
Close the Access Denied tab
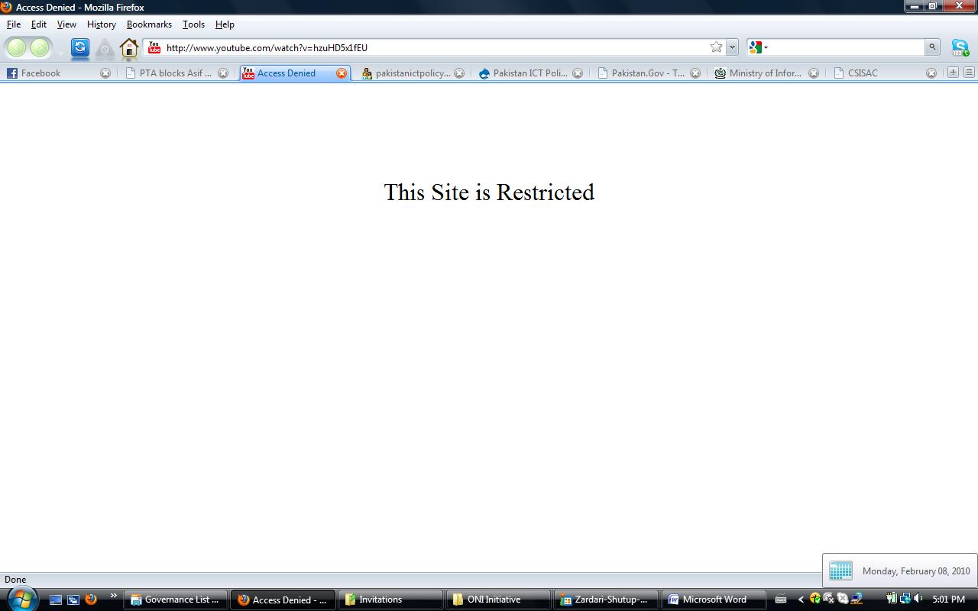[x=342, y=73]
